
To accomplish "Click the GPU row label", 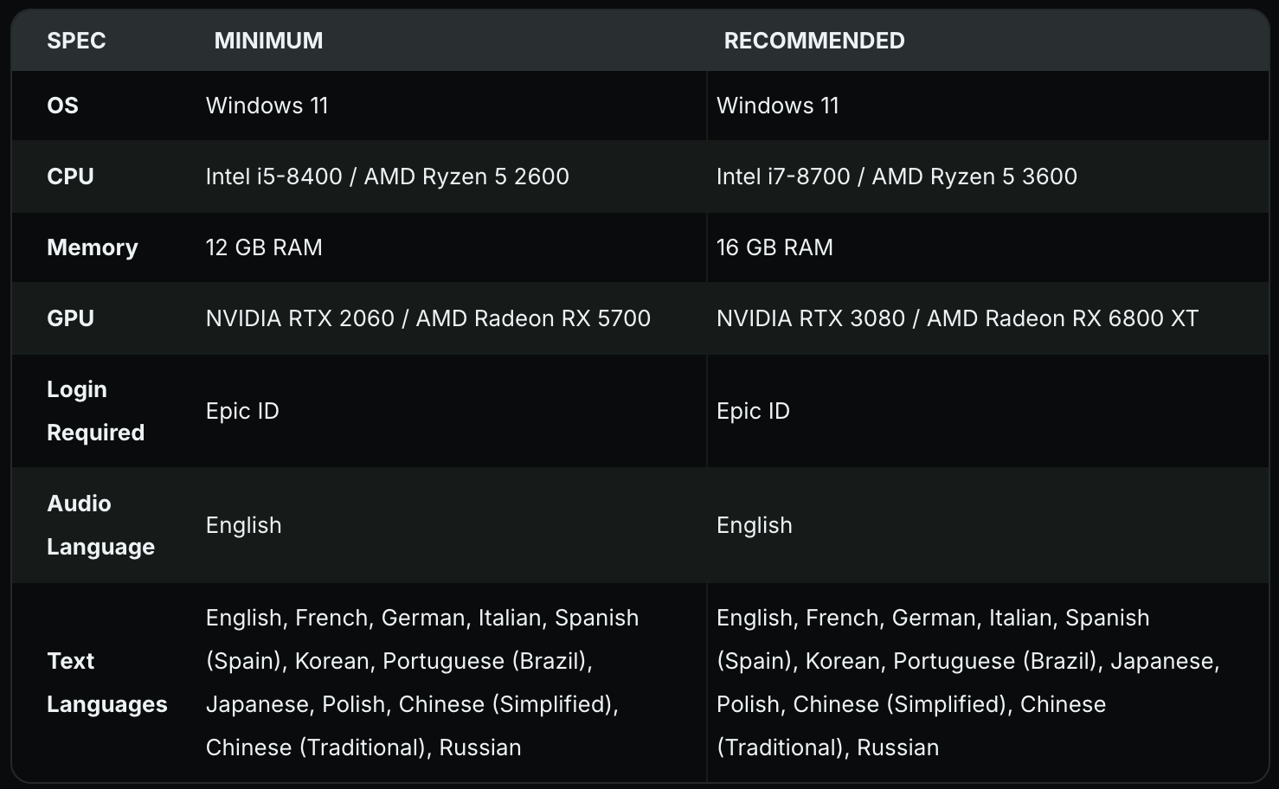I will coord(70,318).
